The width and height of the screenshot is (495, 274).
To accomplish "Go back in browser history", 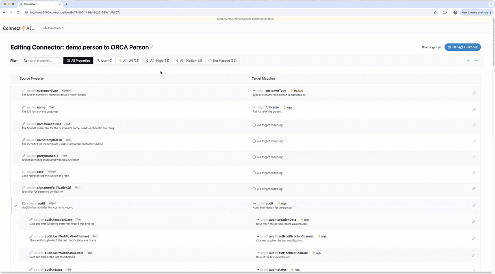I will pos(4,12).
